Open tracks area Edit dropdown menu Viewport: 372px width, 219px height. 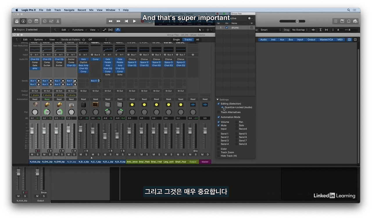65,30
